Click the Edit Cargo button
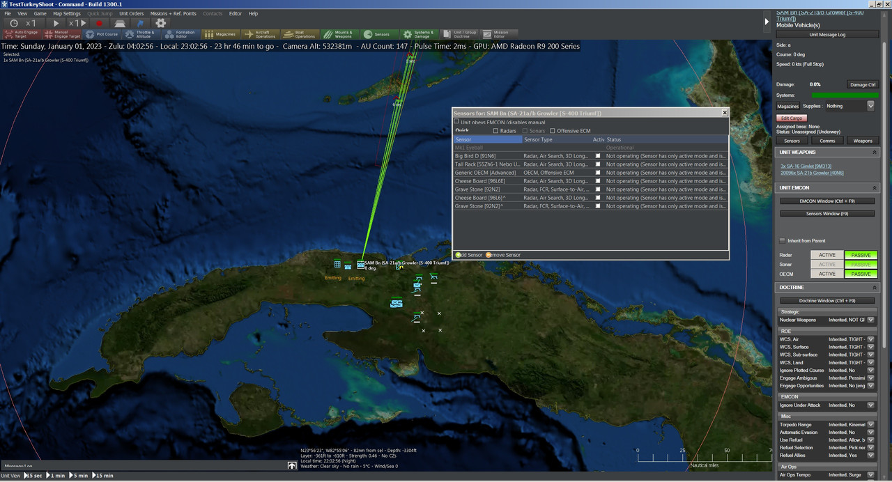Viewport: 892px width, 482px height. [x=791, y=118]
